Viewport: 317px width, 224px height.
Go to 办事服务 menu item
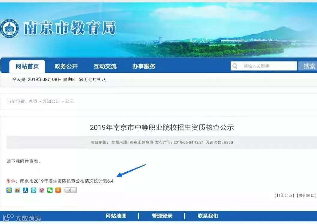click(x=144, y=66)
